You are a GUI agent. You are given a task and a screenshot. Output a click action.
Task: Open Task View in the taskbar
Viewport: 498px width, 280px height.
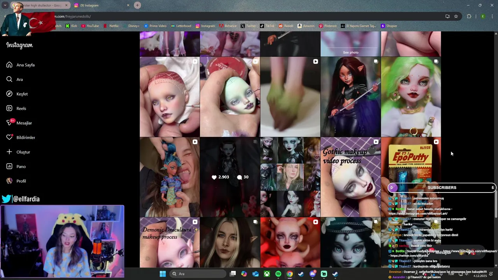(233, 274)
